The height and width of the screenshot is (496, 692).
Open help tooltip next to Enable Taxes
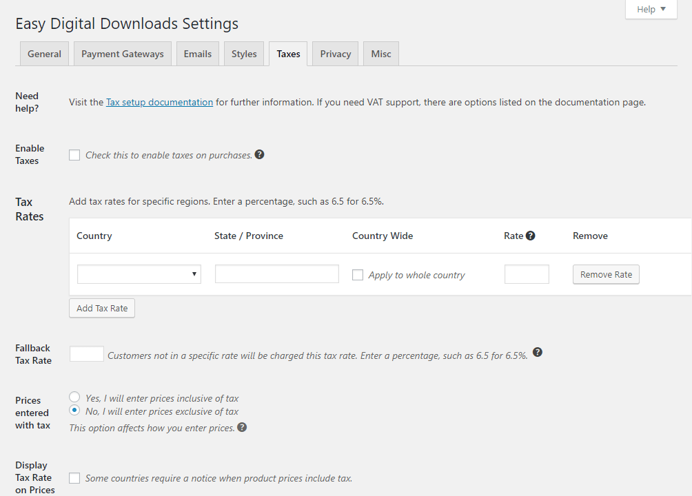pyautogui.click(x=259, y=154)
